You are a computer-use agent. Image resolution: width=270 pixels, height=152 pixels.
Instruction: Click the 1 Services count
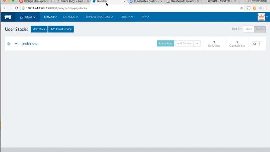(x=214, y=44)
